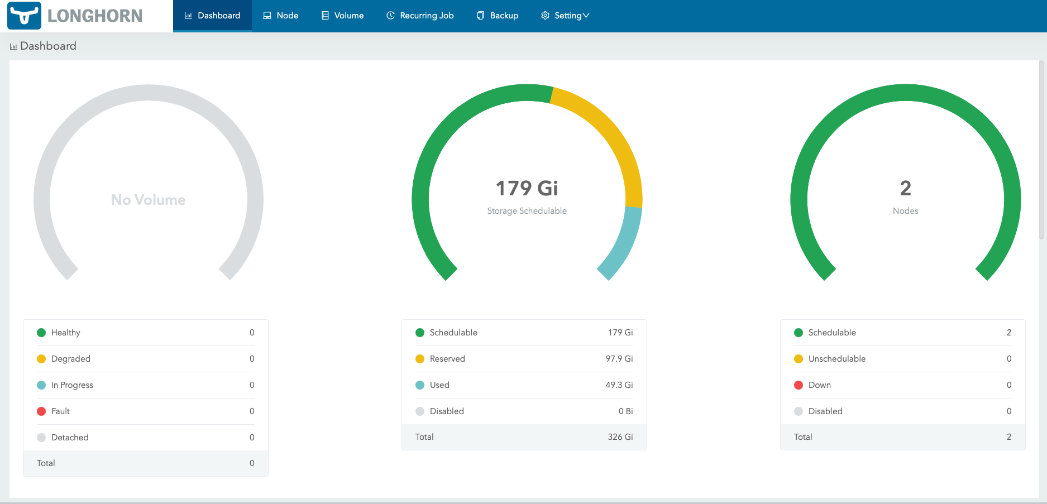Click the bar-chart icon in the Dashboard tab
Screen dimensions: 1047x504
tap(189, 16)
